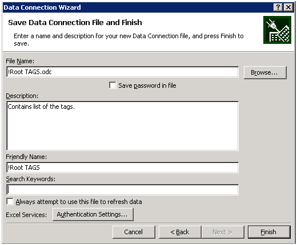Screen dimensions: 297x245
Task: Focus the File Name field containing !Root TAGS.odc
Action: (x=122, y=72)
